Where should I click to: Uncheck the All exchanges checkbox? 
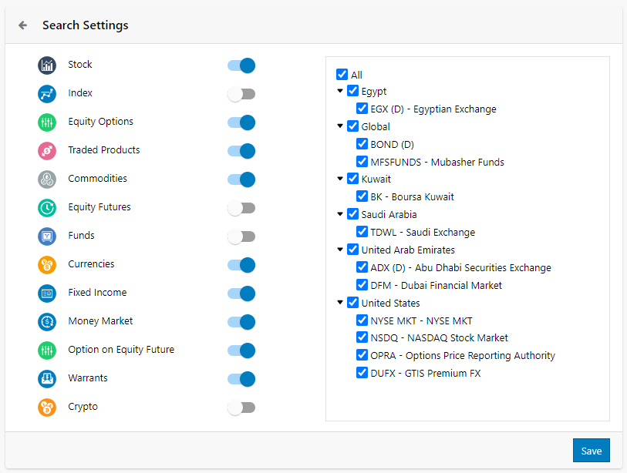click(342, 74)
